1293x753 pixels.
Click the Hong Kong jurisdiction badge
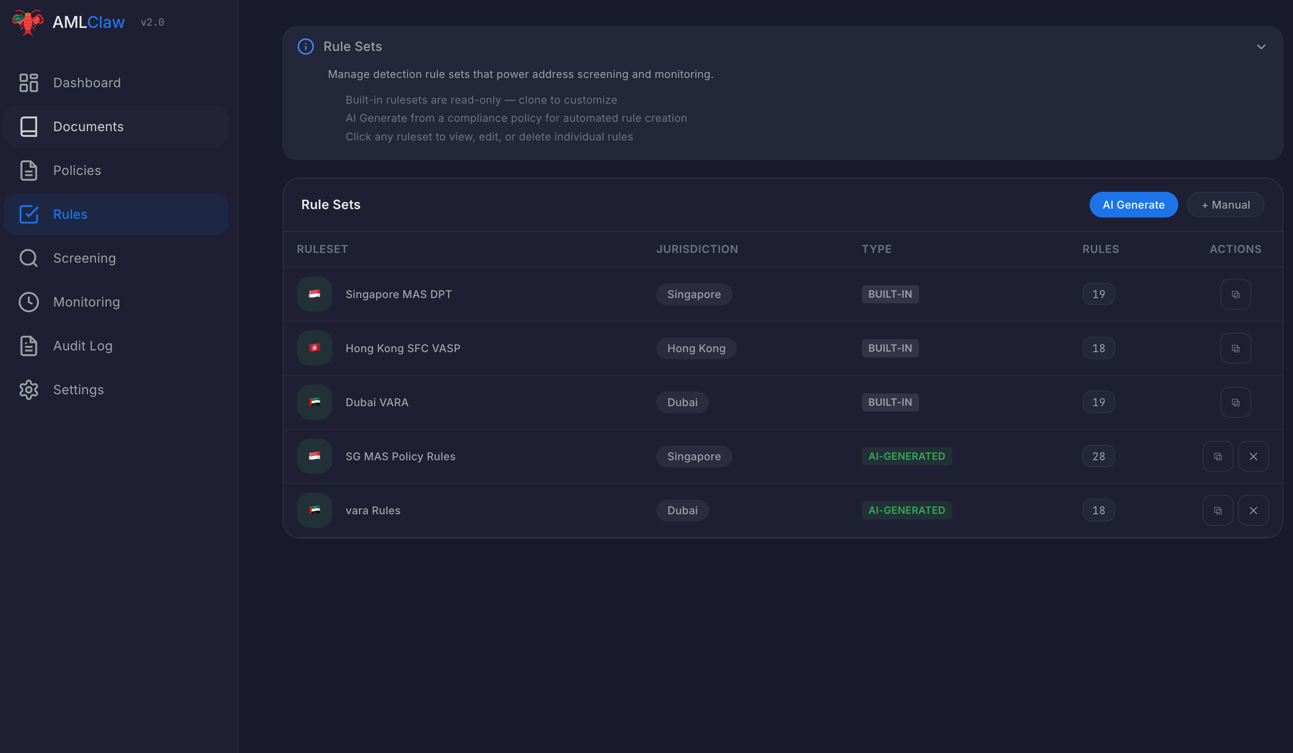(x=696, y=348)
